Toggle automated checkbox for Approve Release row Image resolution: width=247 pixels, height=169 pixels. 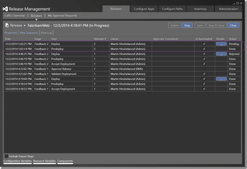[204, 69]
